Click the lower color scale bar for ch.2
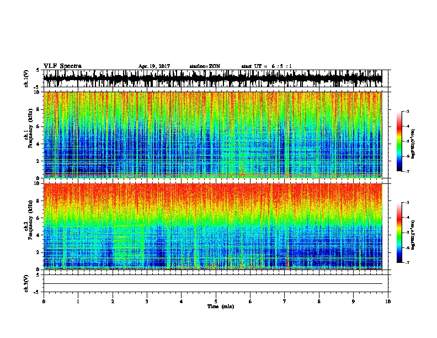The width and height of the screenshot is (437, 338). 399,233
